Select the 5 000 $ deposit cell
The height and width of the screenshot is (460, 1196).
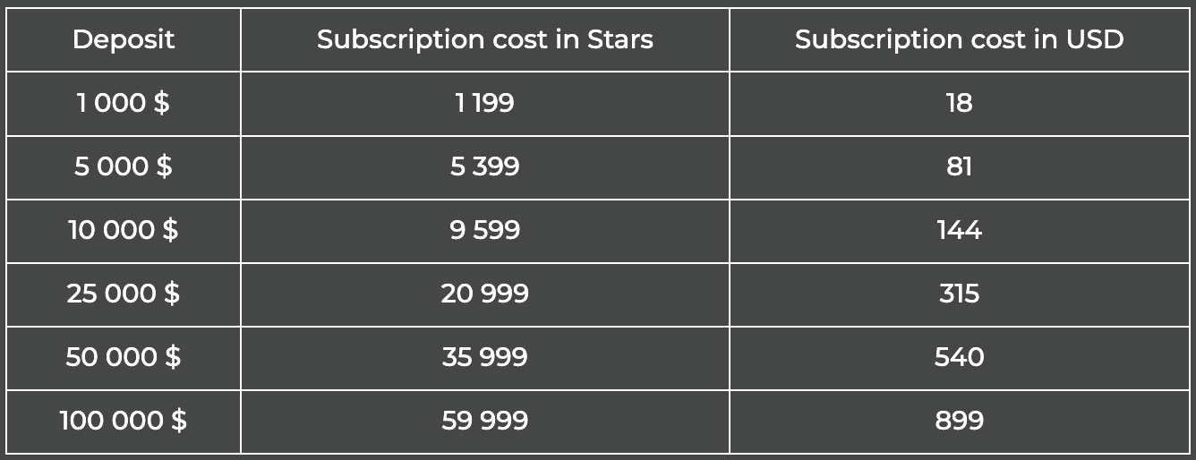[x=124, y=167]
